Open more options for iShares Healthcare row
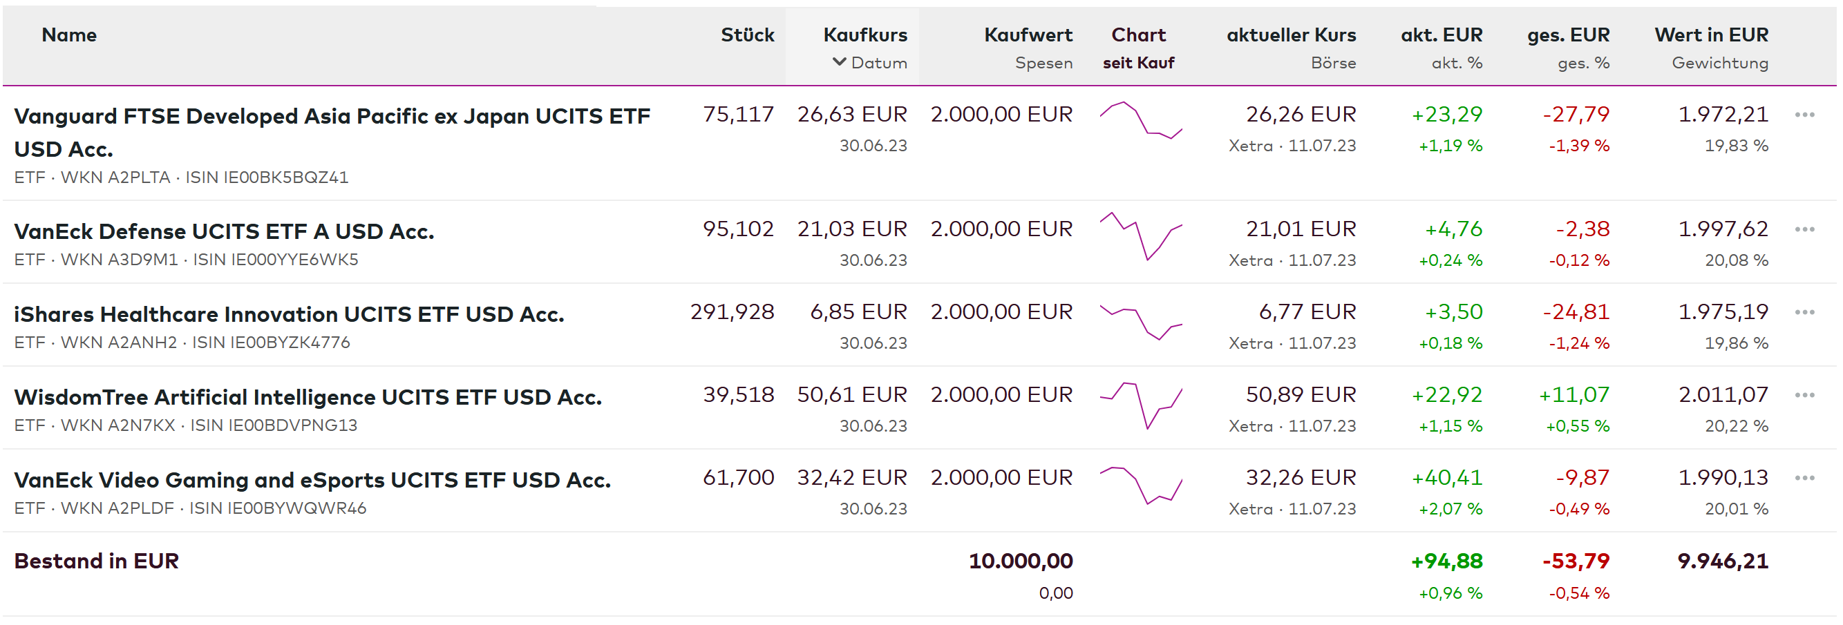 point(1804,312)
